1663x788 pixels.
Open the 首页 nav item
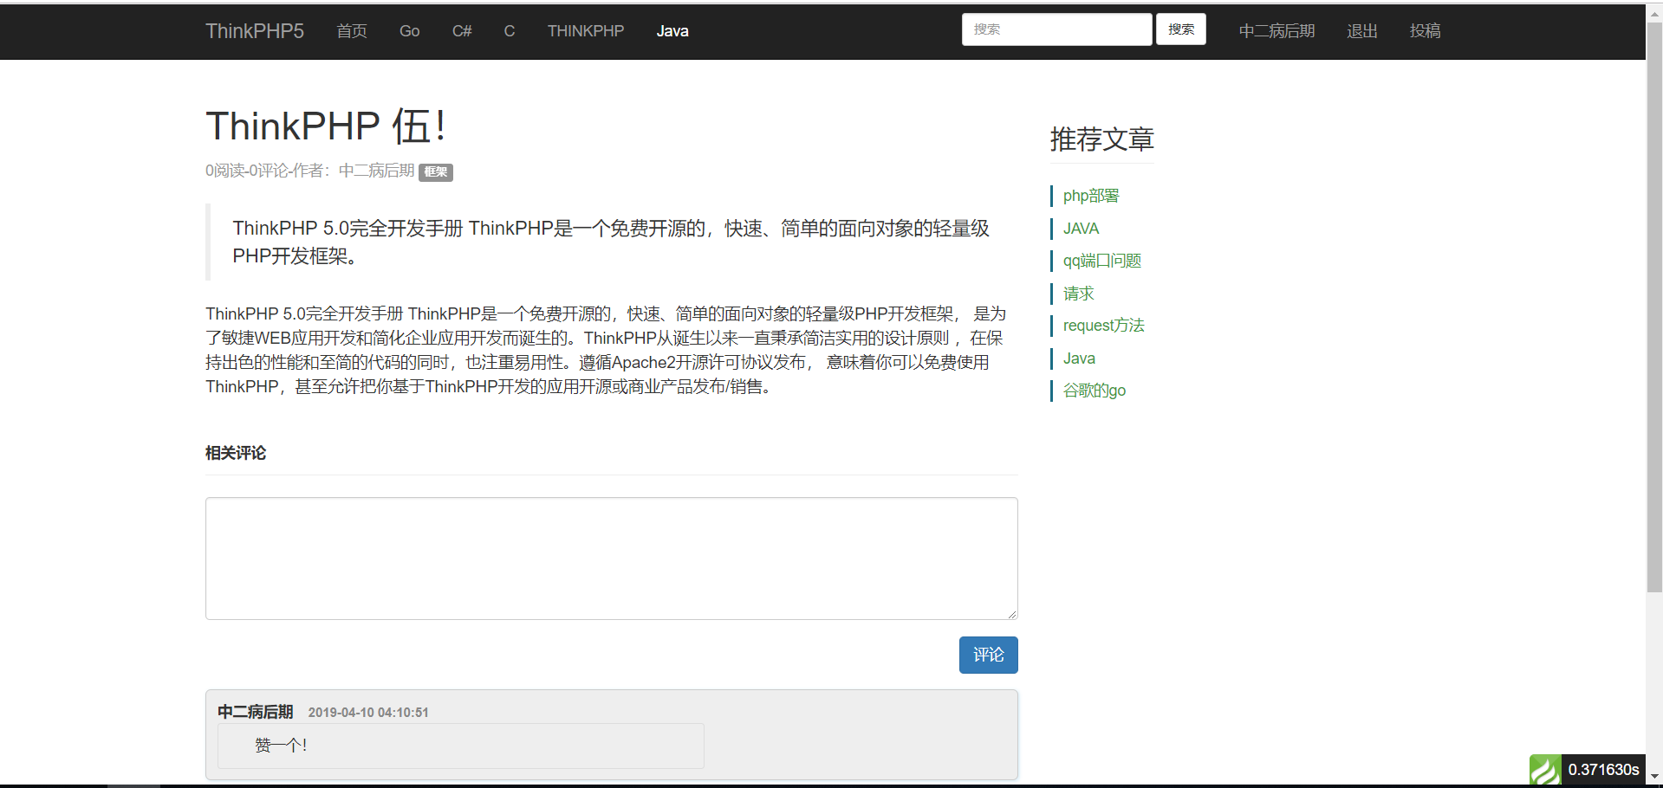coord(352,31)
